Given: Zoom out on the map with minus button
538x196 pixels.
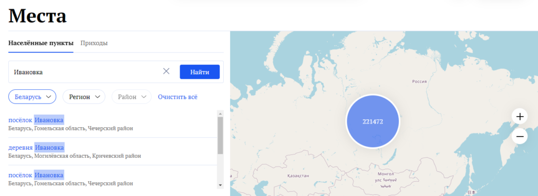Looking at the screenshot, I should 520,137.
